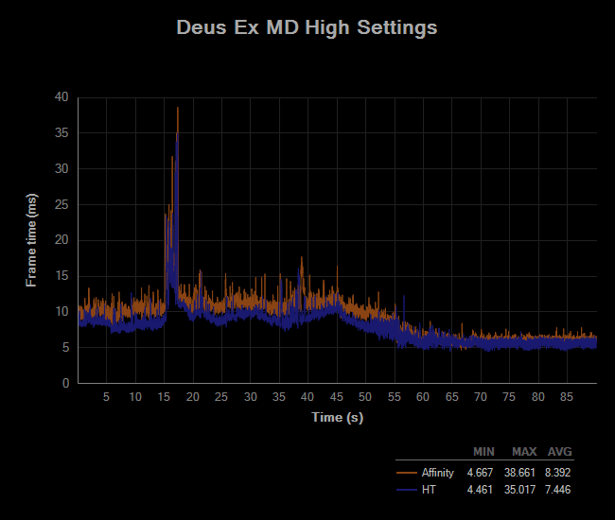Click HT max value 35.017

(519, 490)
